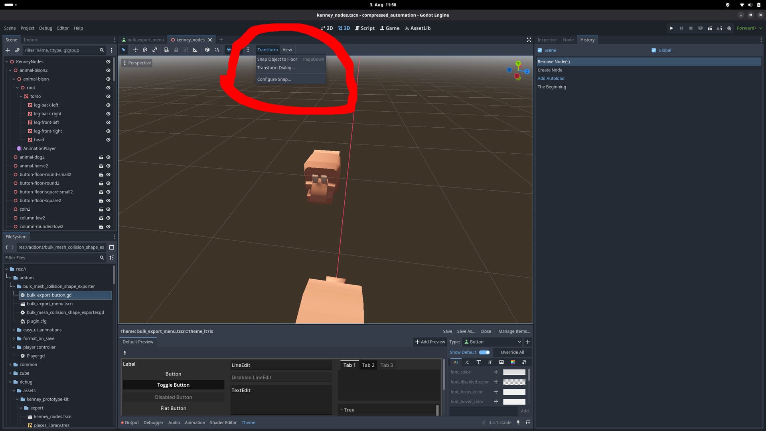Image resolution: width=766 pixels, height=431 pixels.
Task: Toggle Use Local Space cube icon
Action: pyautogui.click(x=207, y=50)
